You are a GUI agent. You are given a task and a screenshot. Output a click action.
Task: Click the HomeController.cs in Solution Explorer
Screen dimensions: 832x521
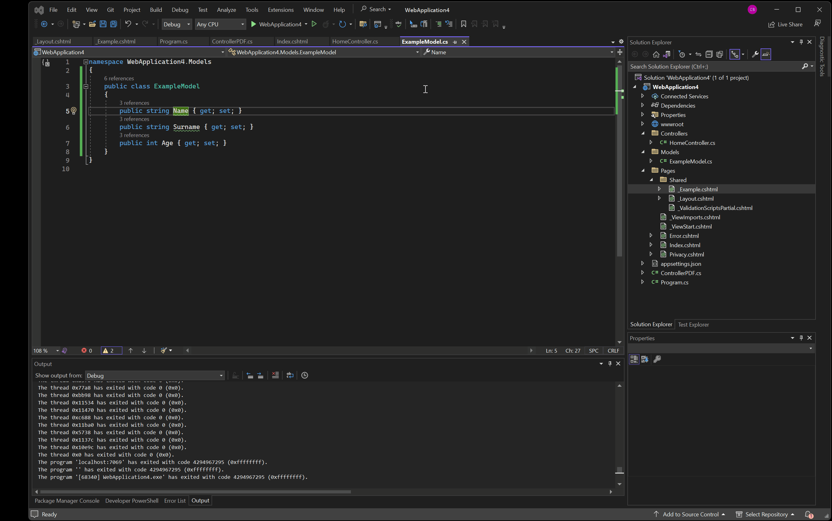(x=693, y=142)
